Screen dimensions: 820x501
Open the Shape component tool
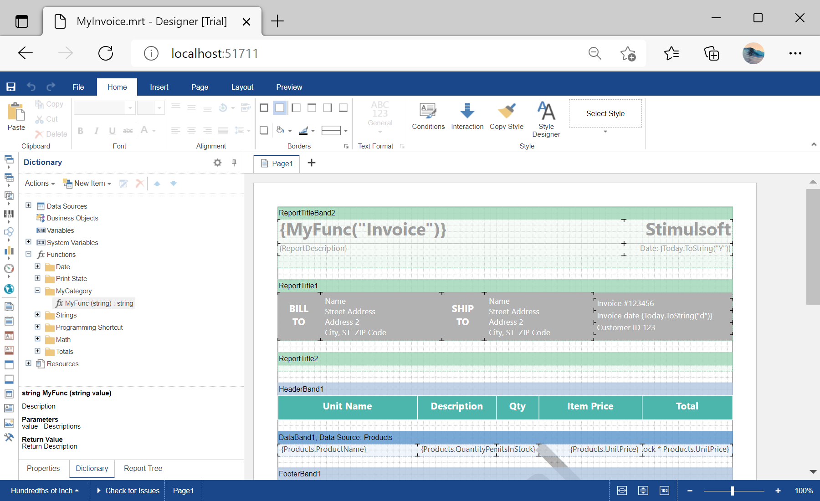tap(9, 232)
